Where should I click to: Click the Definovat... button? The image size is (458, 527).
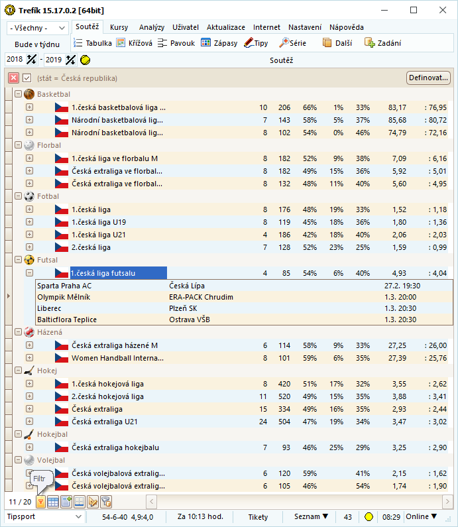coord(428,78)
